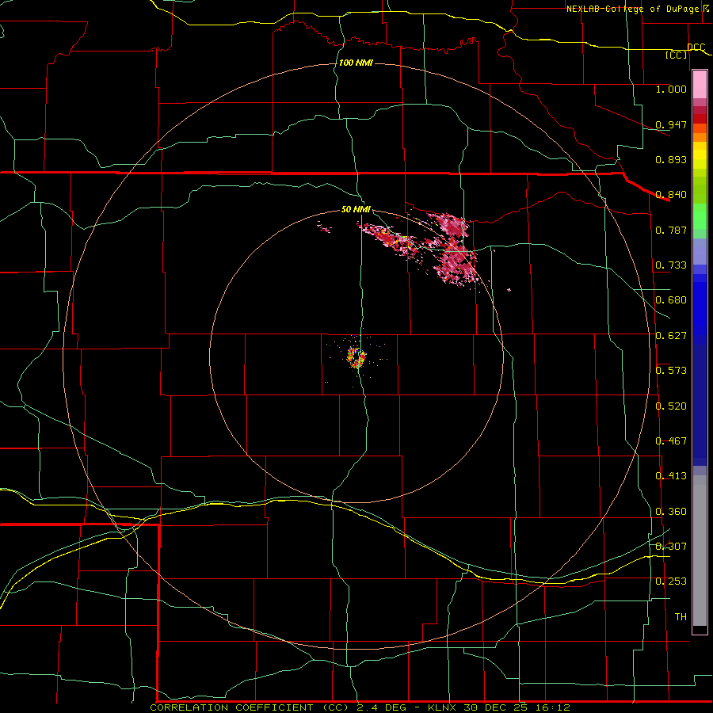Pick the lavender swatch beside 0.733
Viewport: 713px width, 713px height.
700,252
